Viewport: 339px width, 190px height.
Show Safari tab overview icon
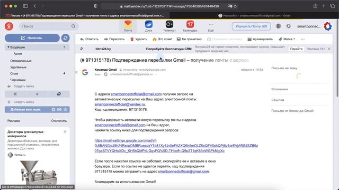pyautogui.click(x=332, y=6)
